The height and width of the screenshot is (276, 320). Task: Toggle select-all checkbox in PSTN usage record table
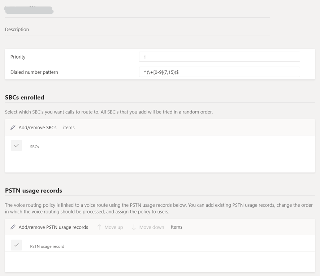pyautogui.click(x=17, y=245)
